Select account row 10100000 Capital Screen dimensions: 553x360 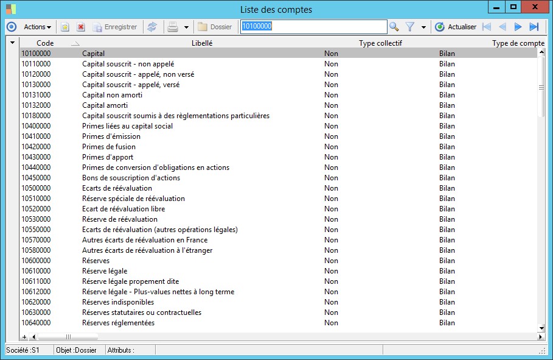click(279, 54)
